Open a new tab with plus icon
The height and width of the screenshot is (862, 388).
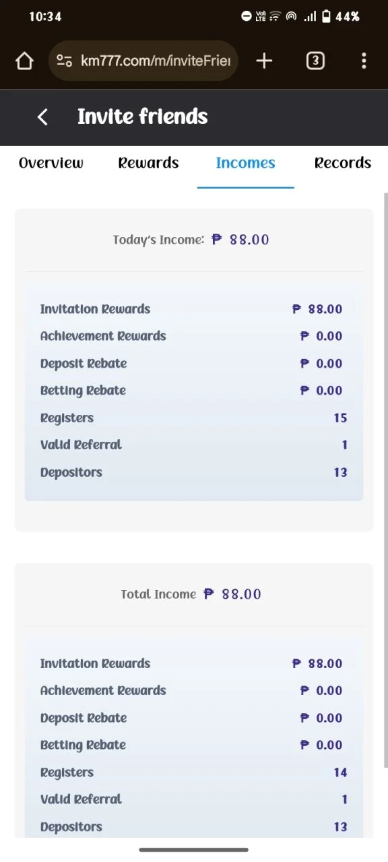264,61
